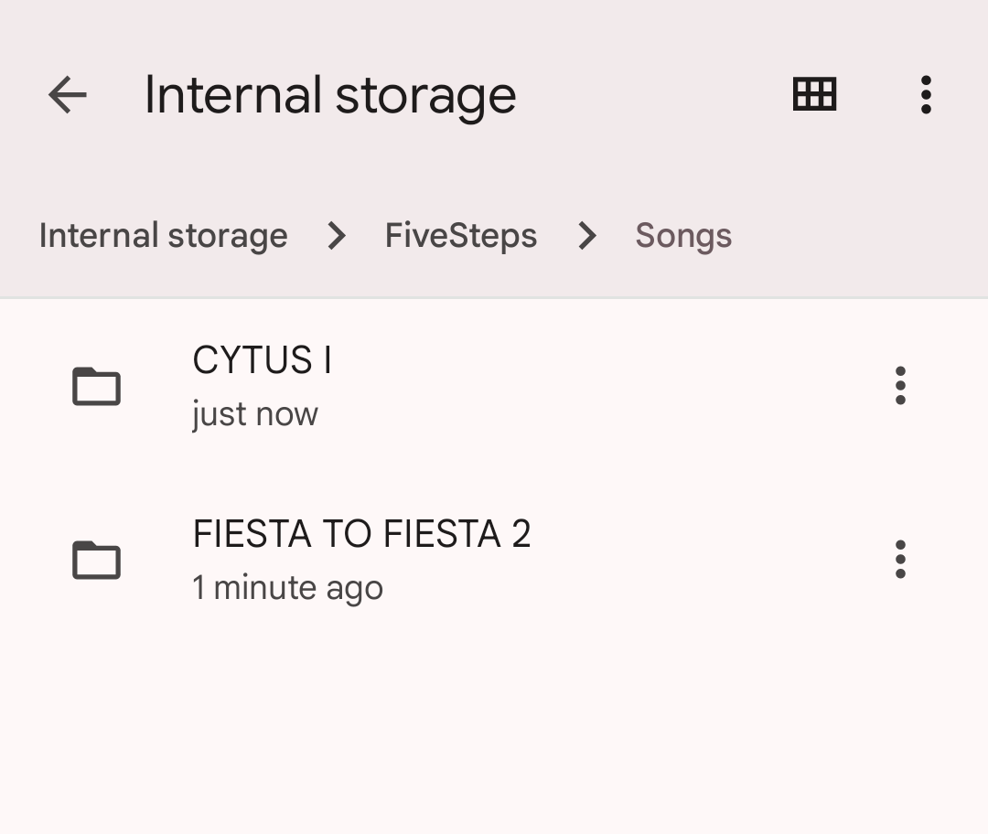Tap the back arrow in the header
Image resolution: width=988 pixels, height=834 pixels.
[67, 94]
